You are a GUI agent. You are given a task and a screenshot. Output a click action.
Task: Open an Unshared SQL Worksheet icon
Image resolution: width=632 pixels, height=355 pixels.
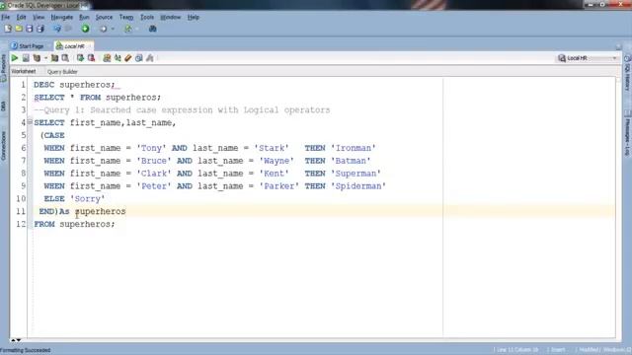pos(107,58)
